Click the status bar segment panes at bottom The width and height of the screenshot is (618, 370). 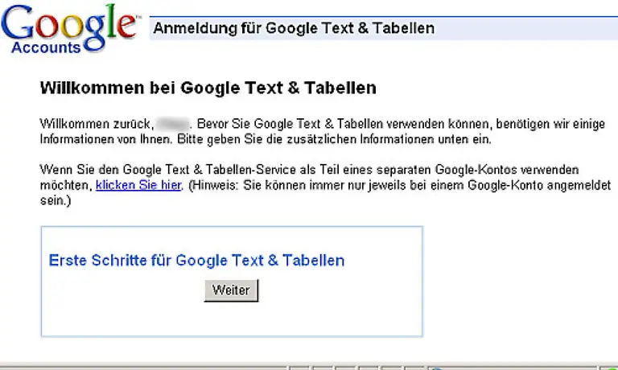click(x=356, y=368)
